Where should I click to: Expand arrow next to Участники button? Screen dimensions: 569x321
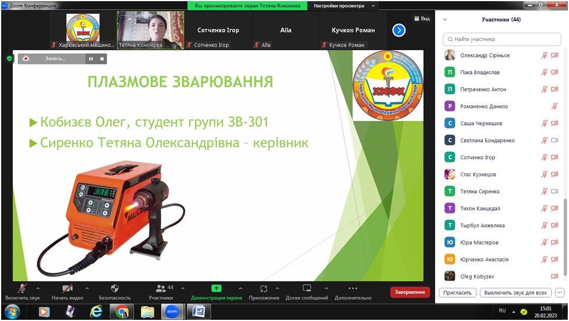[x=183, y=288]
